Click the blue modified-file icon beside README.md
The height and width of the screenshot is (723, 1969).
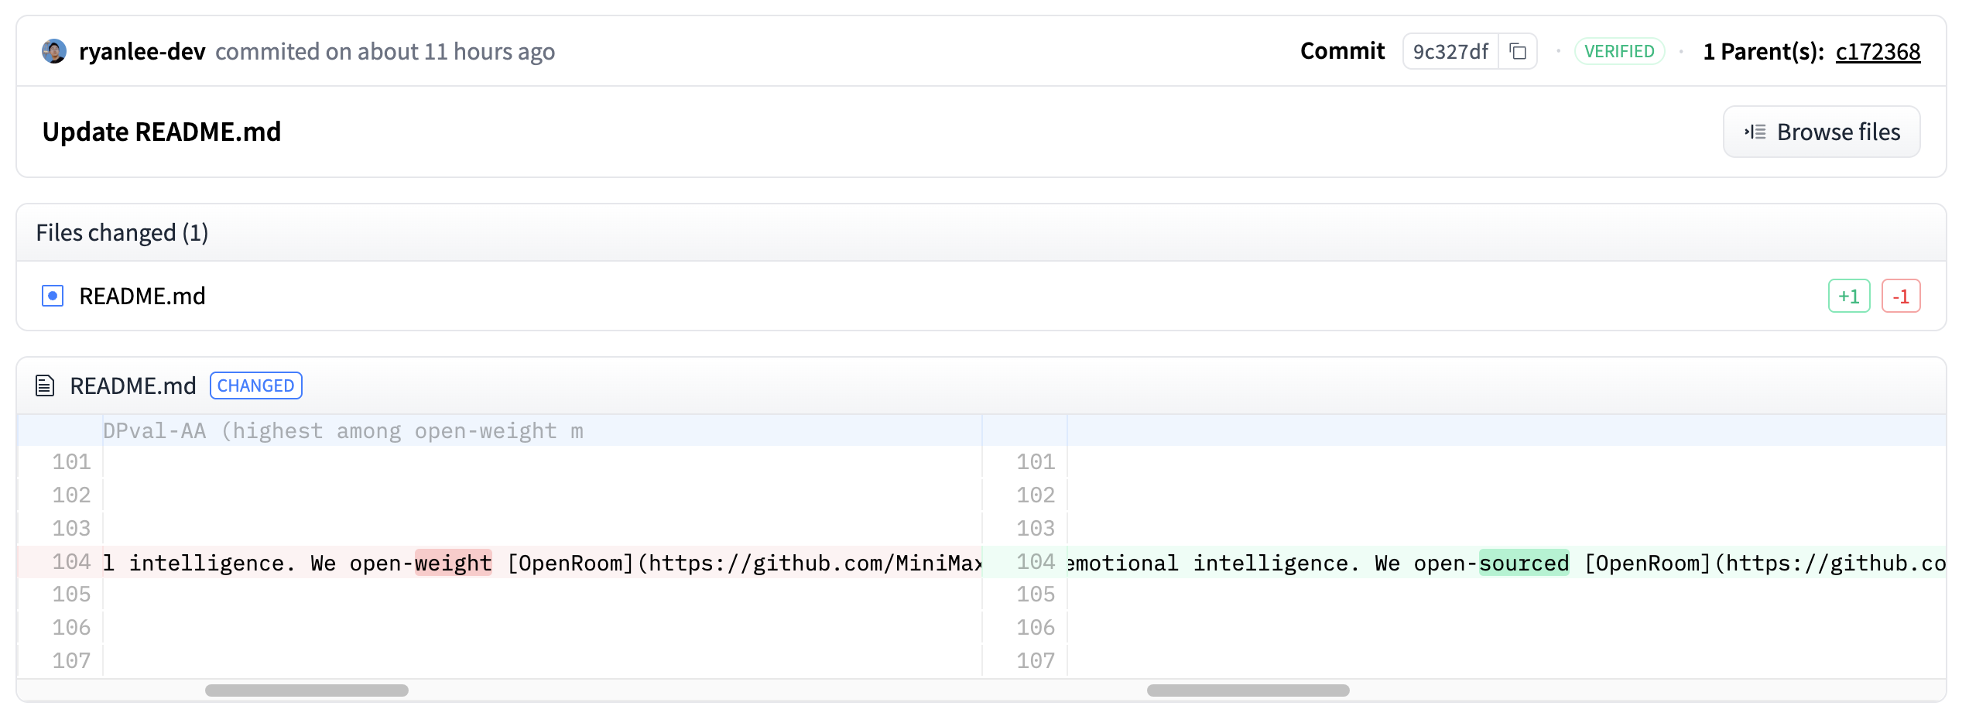pyautogui.click(x=53, y=296)
